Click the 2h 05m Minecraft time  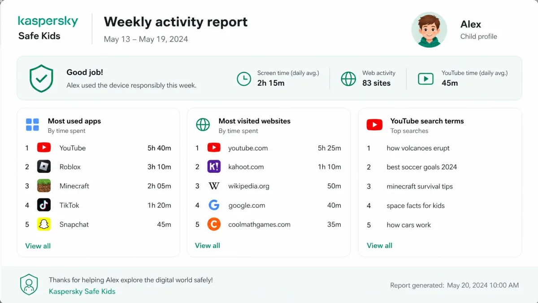point(159,186)
